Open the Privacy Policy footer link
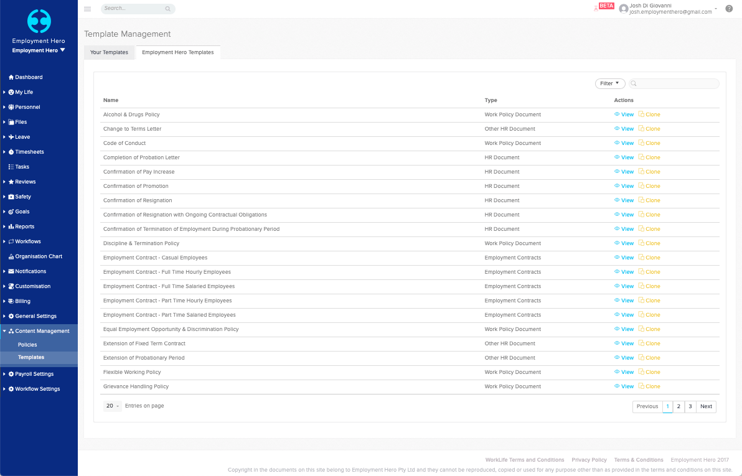The width and height of the screenshot is (742, 476). click(589, 460)
